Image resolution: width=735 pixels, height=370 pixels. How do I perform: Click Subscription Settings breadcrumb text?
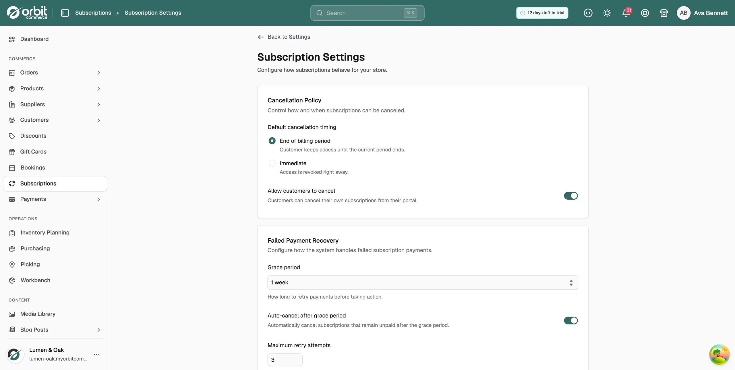click(153, 13)
